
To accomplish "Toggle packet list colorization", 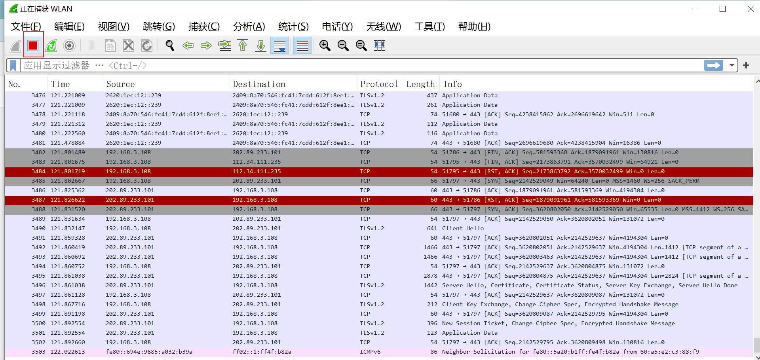I will coord(303,45).
